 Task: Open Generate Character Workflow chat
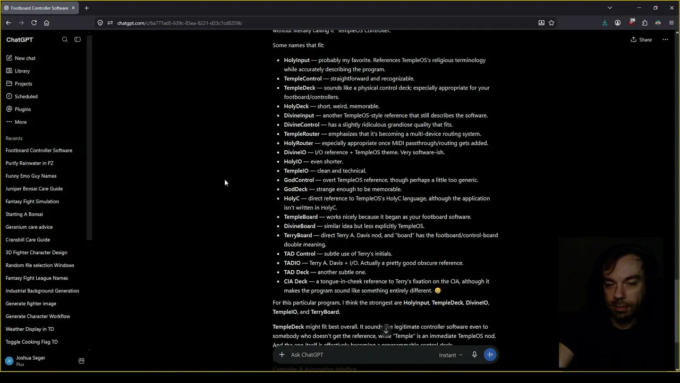pyautogui.click(x=38, y=317)
